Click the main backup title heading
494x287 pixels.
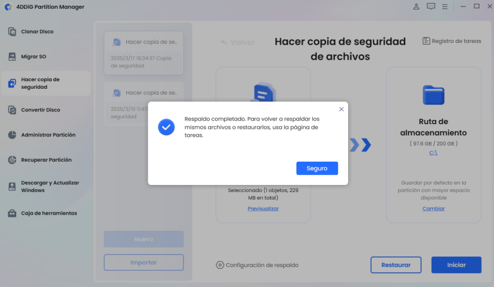[x=340, y=49]
